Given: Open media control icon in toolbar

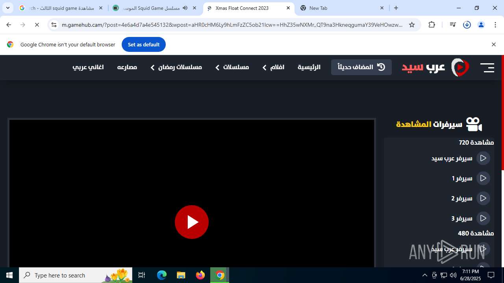Looking at the screenshot, I should click(x=453, y=25).
